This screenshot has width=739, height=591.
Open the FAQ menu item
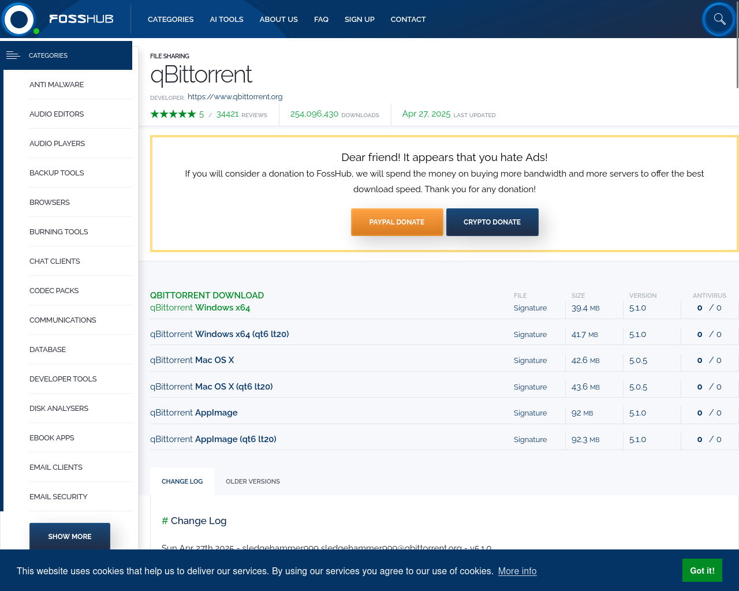[x=321, y=19]
